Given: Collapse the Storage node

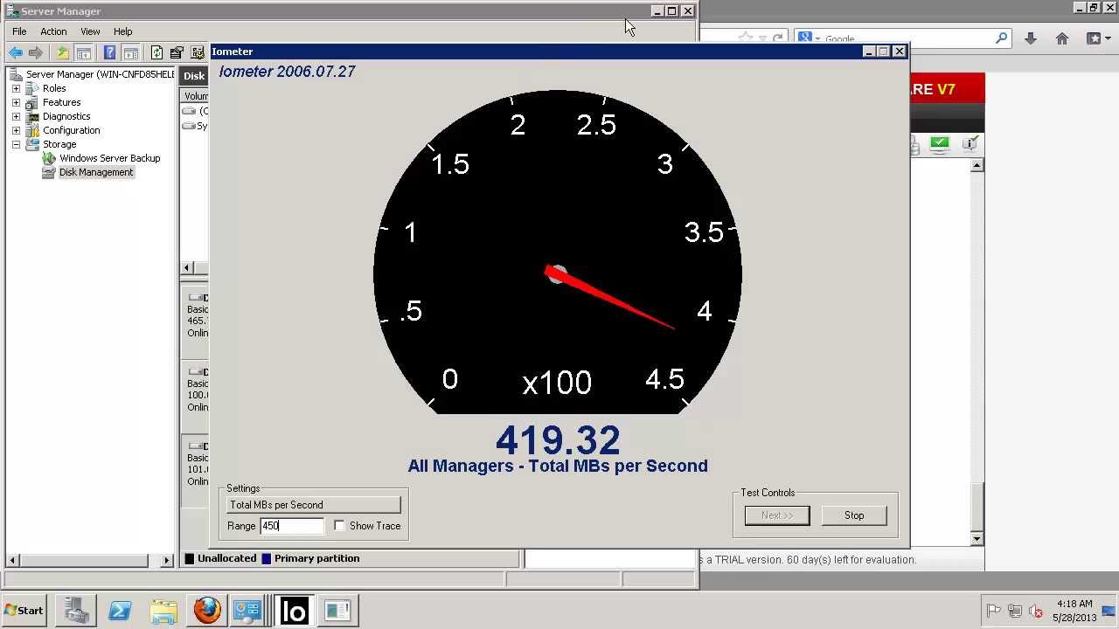Looking at the screenshot, I should click(16, 144).
